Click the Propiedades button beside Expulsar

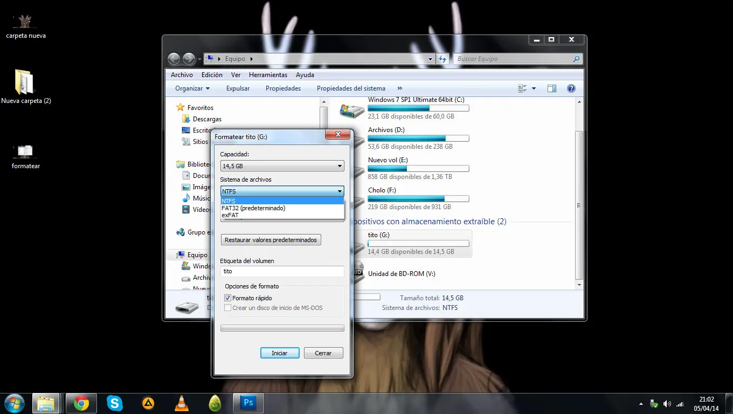[x=283, y=88]
